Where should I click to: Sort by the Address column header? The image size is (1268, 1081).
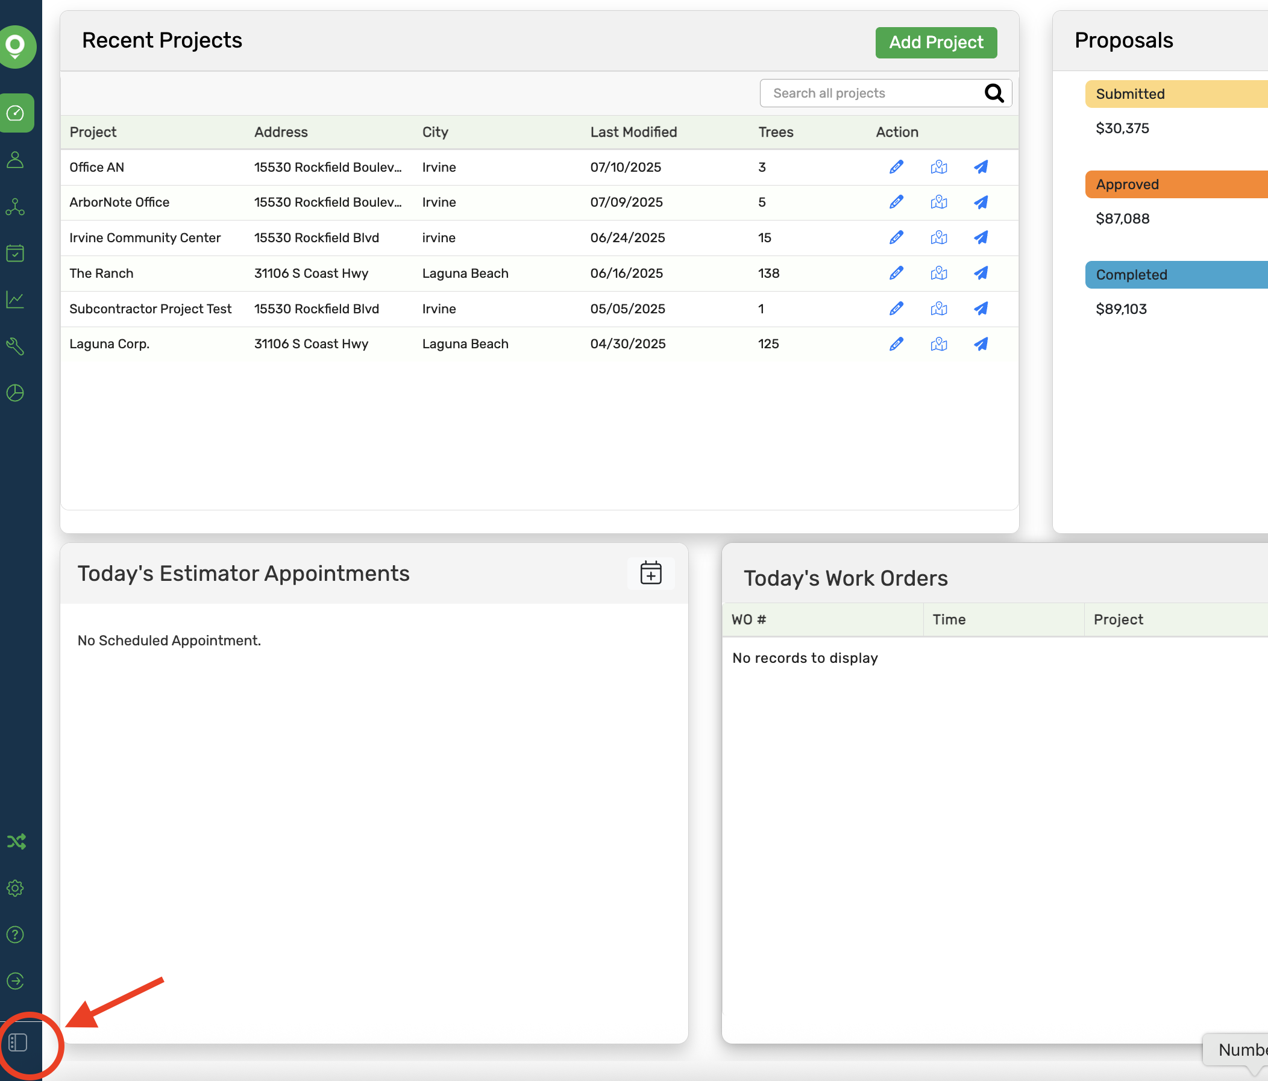click(281, 132)
